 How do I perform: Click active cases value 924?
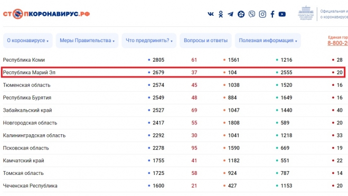pyautogui.click(x=232, y=173)
